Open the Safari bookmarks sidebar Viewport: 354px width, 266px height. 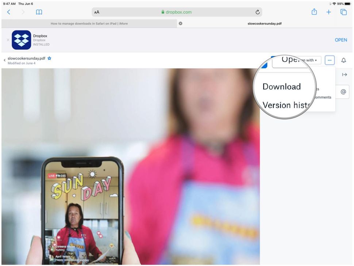pyautogui.click(x=39, y=12)
